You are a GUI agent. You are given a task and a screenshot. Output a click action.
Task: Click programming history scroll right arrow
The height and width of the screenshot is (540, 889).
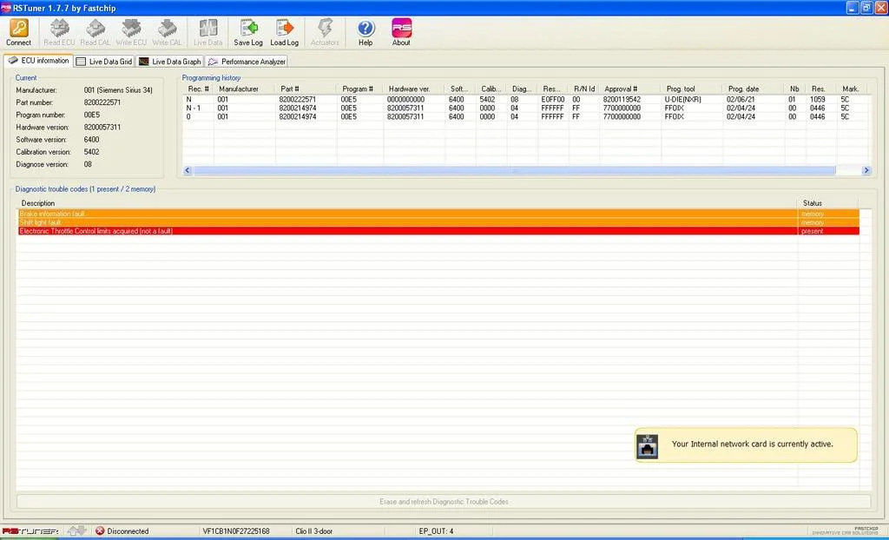[x=866, y=170]
